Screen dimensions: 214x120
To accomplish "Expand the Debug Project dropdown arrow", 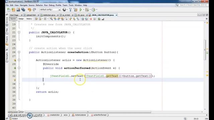I will coord(90,10).
